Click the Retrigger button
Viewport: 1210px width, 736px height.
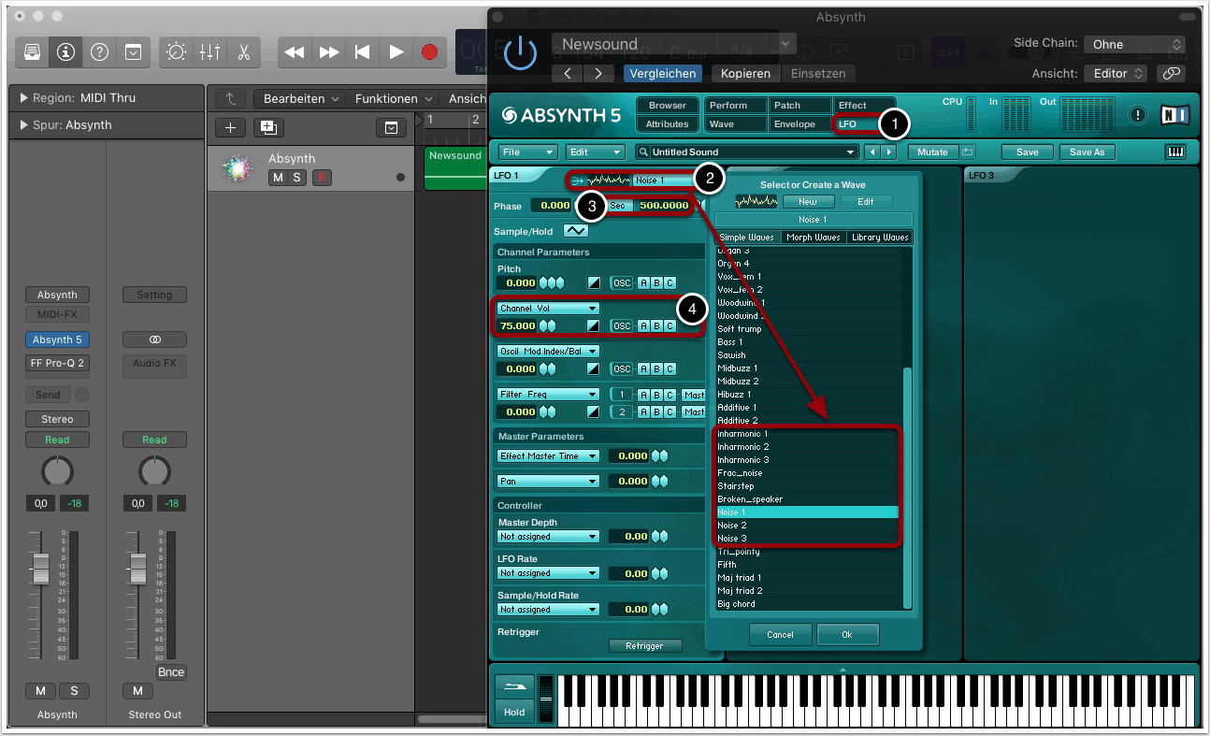tap(644, 645)
